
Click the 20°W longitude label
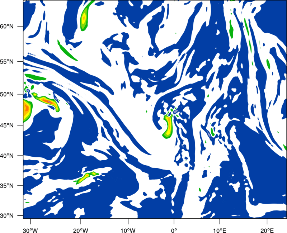tap(80, 230)
